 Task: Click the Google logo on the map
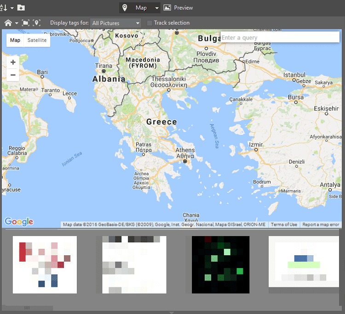(19, 222)
